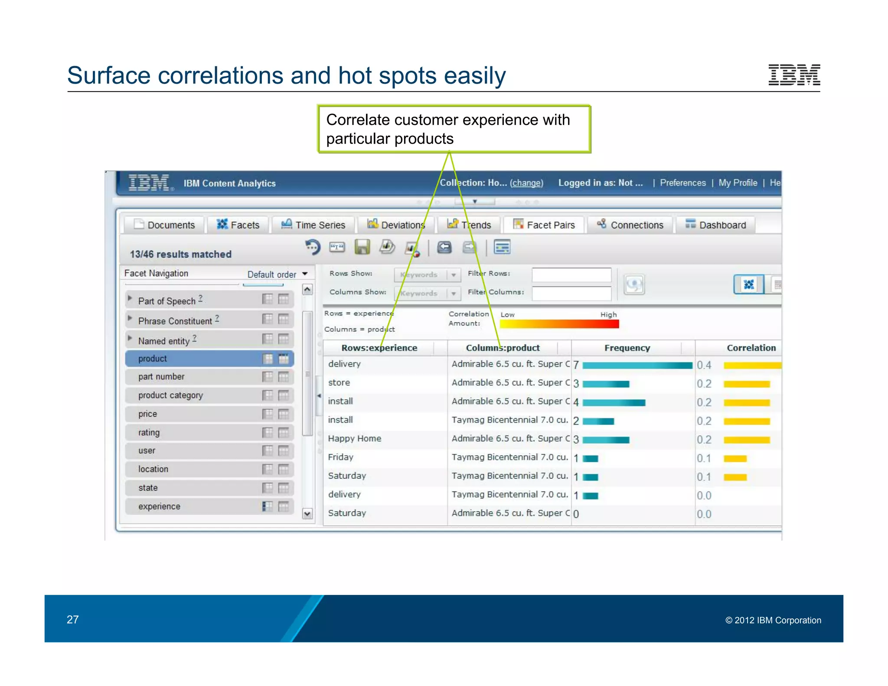888x686 pixels.
Task: Expand the Phrase Constituent facet
Action: 130,318
